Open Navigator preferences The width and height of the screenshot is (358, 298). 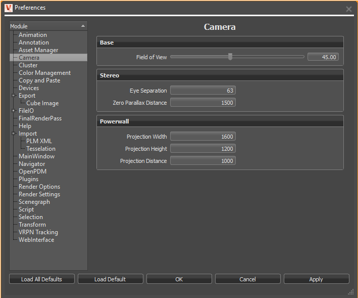pyautogui.click(x=32, y=164)
